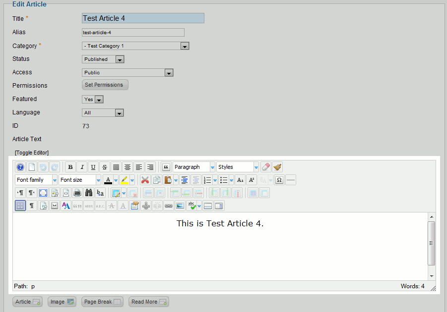Click the copy icon

click(x=156, y=180)
